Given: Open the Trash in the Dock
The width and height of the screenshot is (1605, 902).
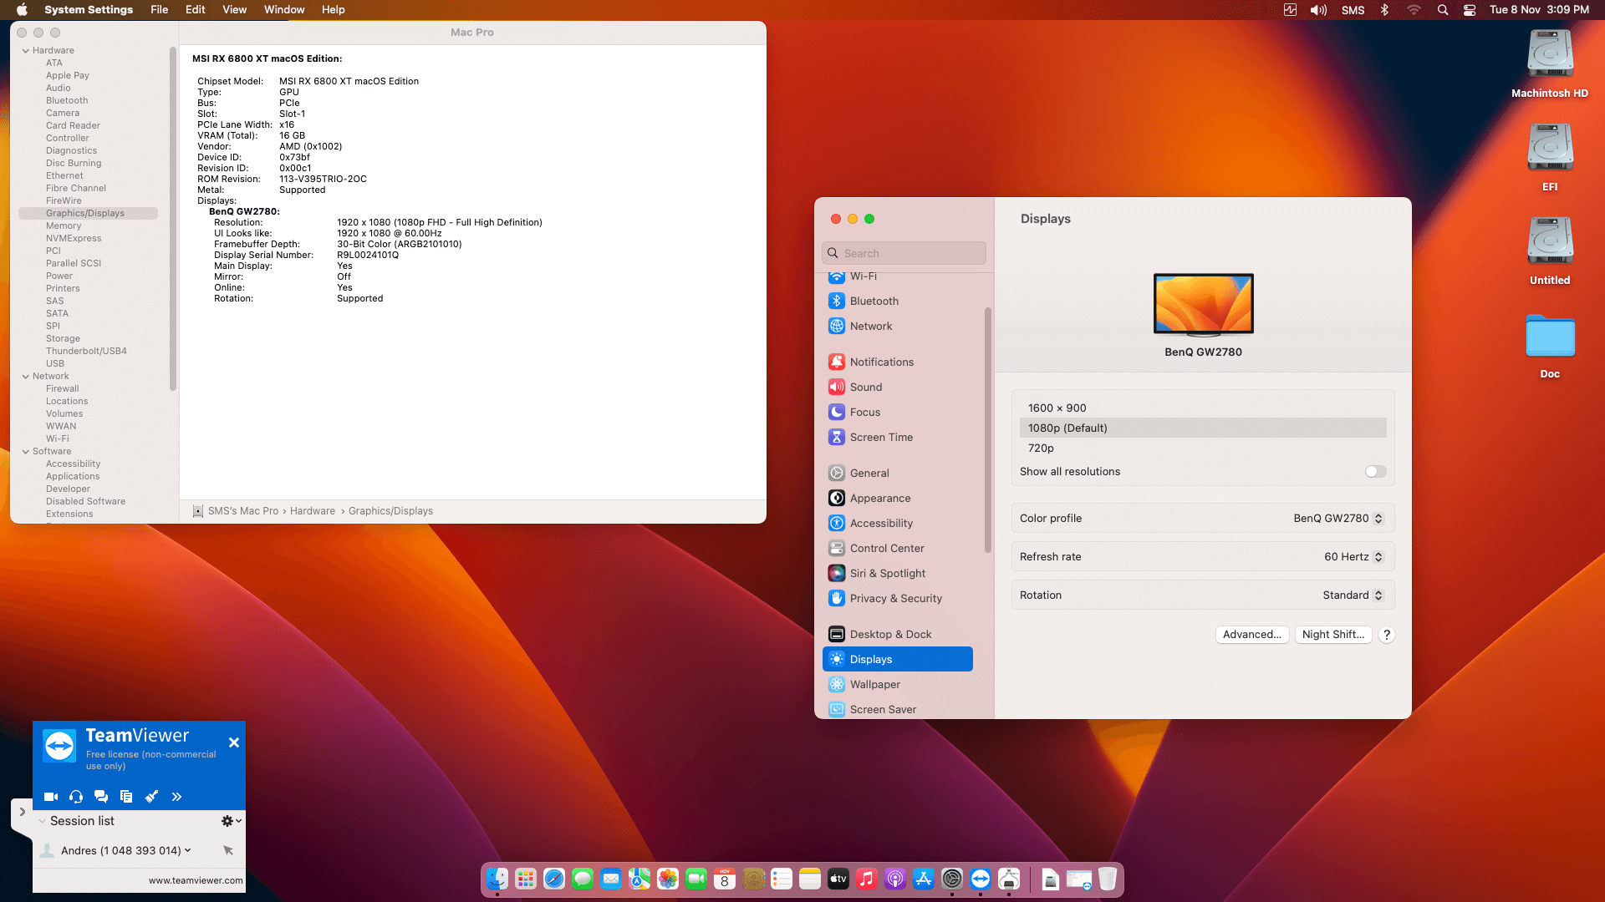Looking at the screenshot, I should point(1108,879).
